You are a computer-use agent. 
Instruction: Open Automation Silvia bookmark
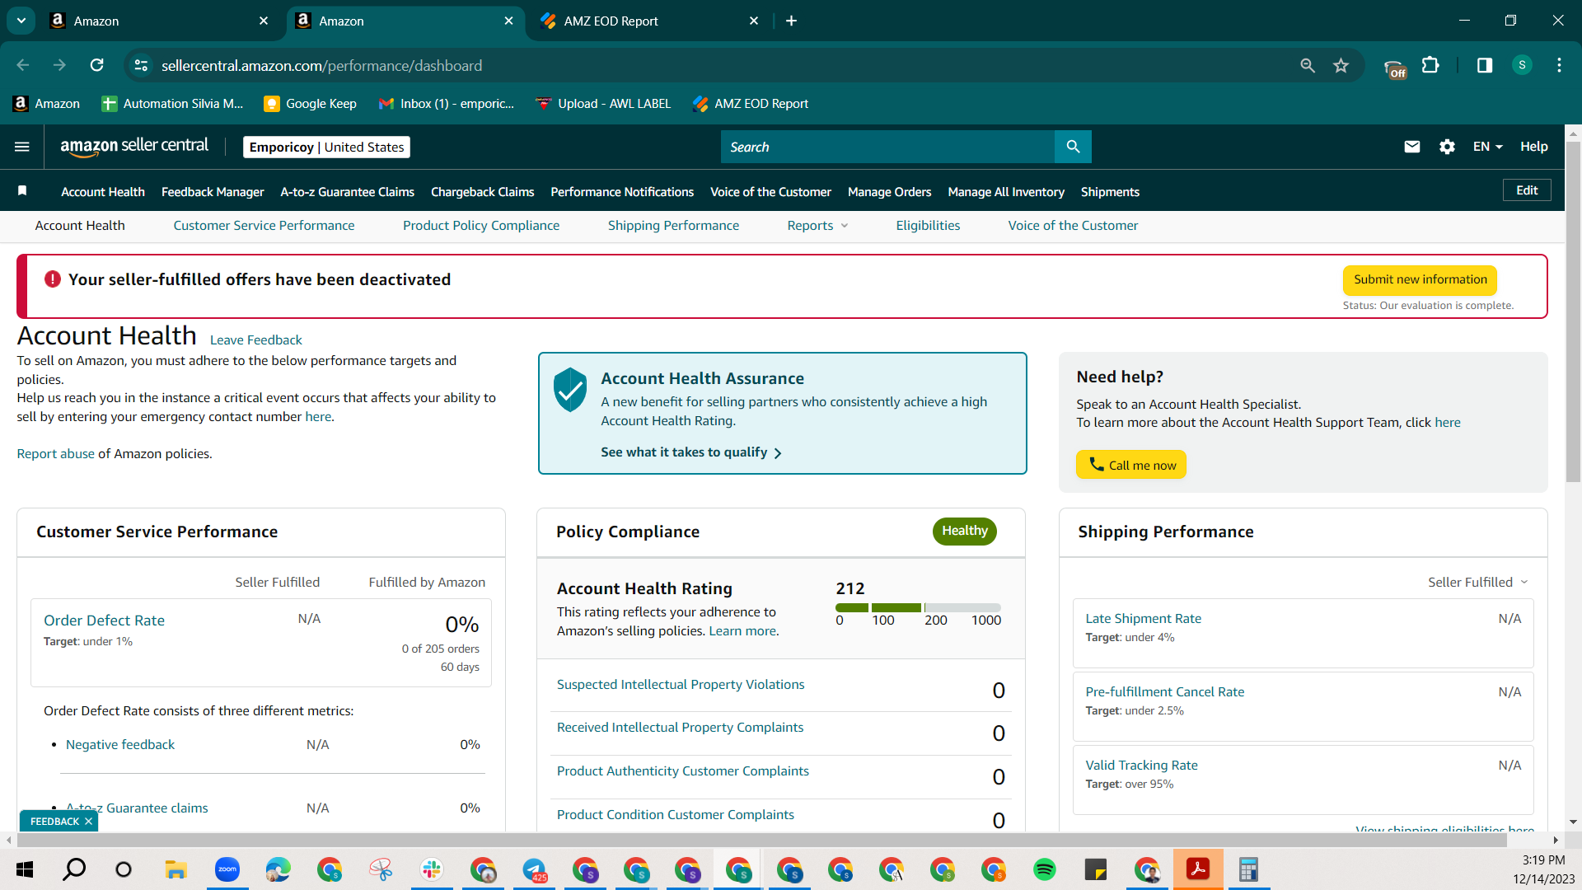pyautogui.click(x=172, y=104)
